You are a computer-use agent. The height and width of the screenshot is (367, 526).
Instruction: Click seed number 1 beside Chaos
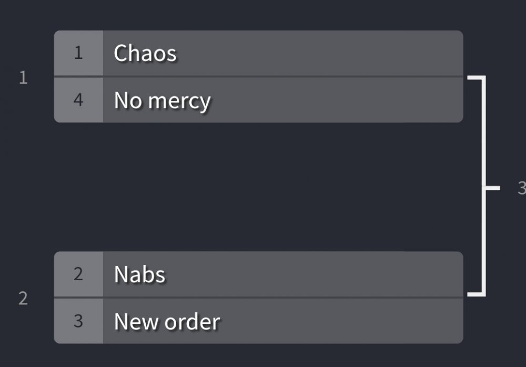pyautogui.click(x=78, y=53)
